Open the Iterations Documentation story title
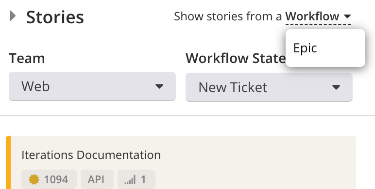375x189 pixels. [91, 155]
